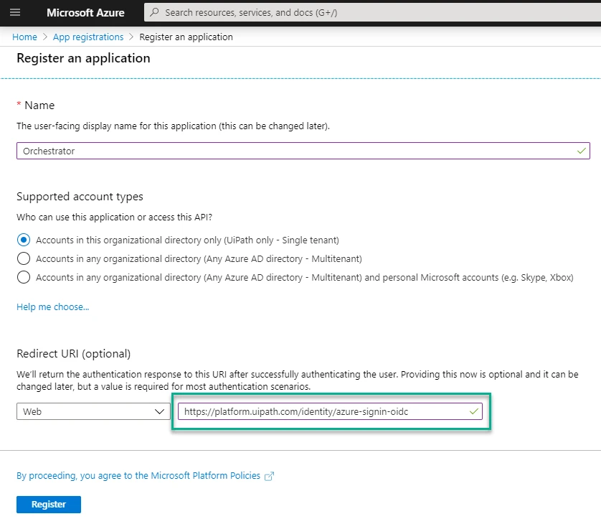This screenshot has height=524, width=601.
Task: Select Multitenant and personal Microsoft accounts radio
Action: [24, 277]
